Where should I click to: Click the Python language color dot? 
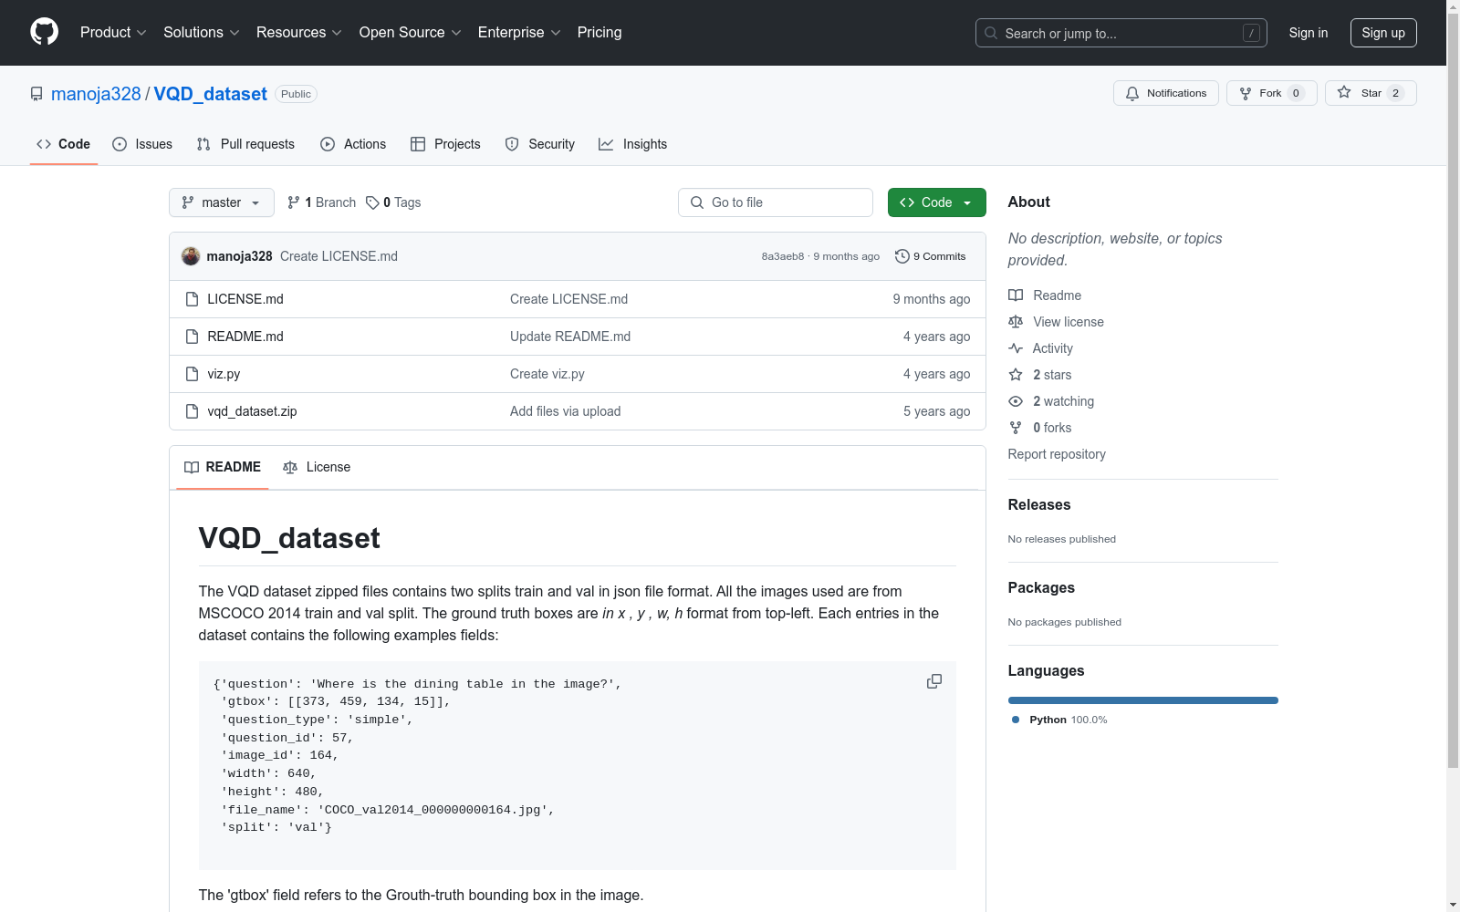tap(1016, 720)
